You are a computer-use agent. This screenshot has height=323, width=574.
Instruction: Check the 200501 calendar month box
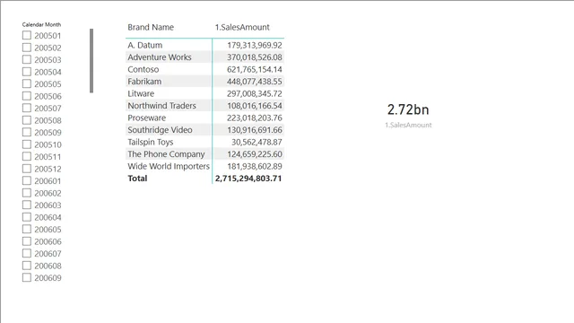(x=27, y=35)
